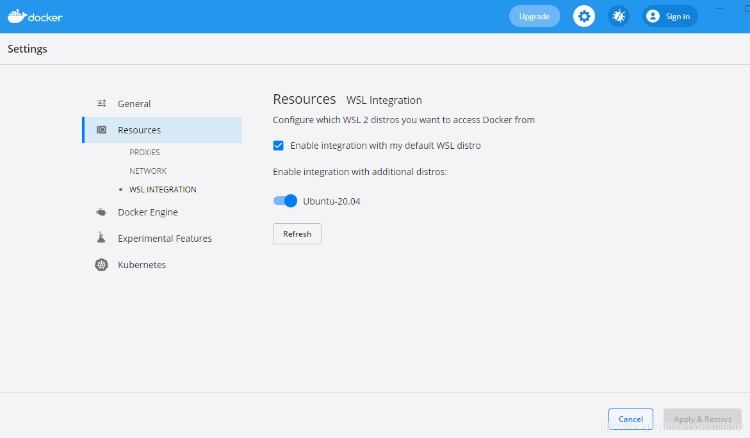
Task: Toggle the WSL INTEGRATION active indicator dot
Action: 120,189
